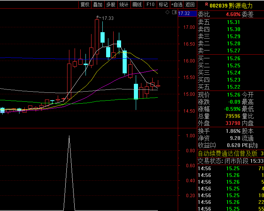
Task: Click the 卖一 price 15.27
Action: pos(233,51)
